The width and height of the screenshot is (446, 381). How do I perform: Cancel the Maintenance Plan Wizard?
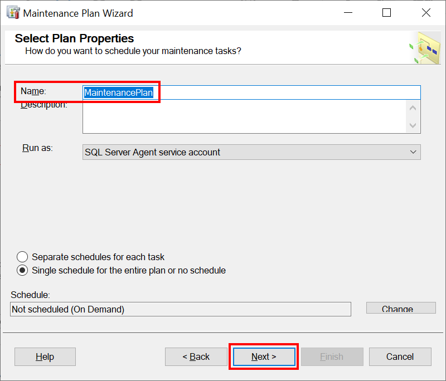400,356
